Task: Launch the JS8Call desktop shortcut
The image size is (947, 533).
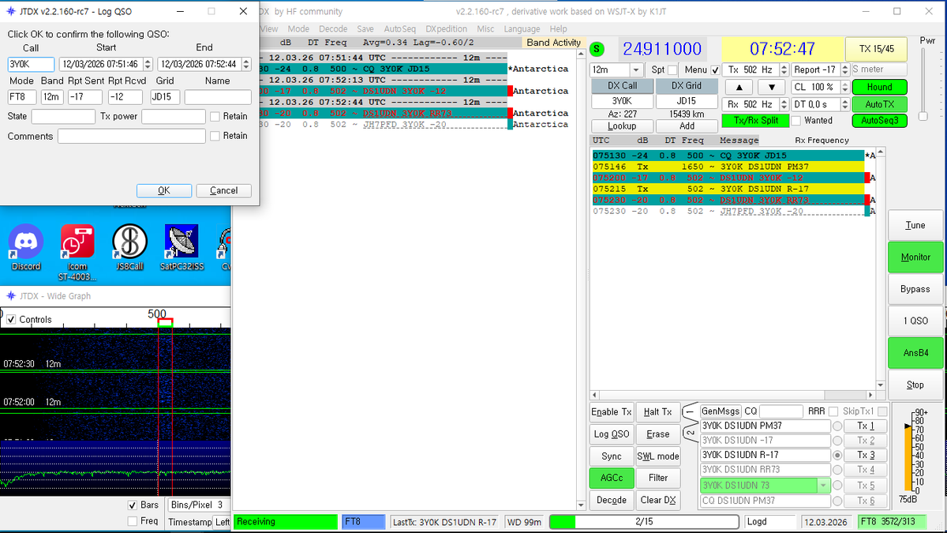Action: tap(129, 248)
